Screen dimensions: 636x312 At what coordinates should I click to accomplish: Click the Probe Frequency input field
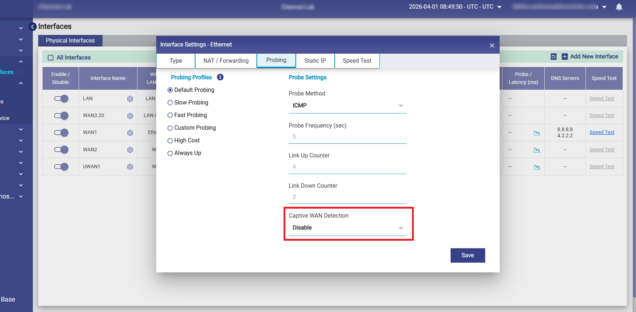(347, 137)
